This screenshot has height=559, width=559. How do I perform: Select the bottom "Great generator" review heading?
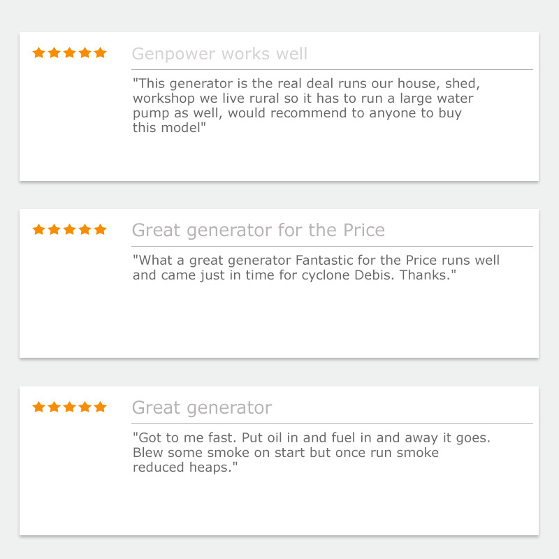pos(202,408)
